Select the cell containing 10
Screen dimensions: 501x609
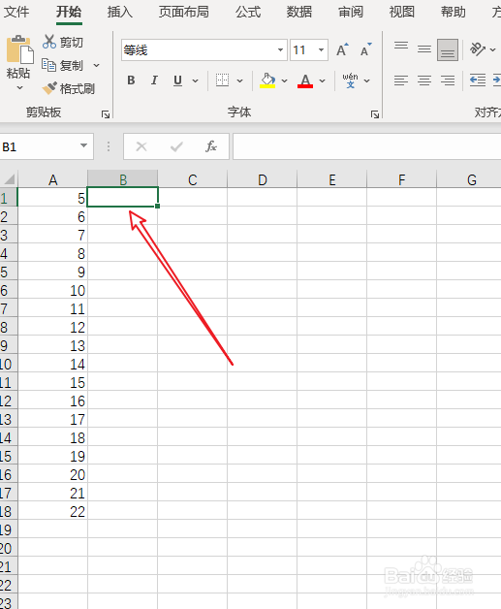[x=52, y=291]
